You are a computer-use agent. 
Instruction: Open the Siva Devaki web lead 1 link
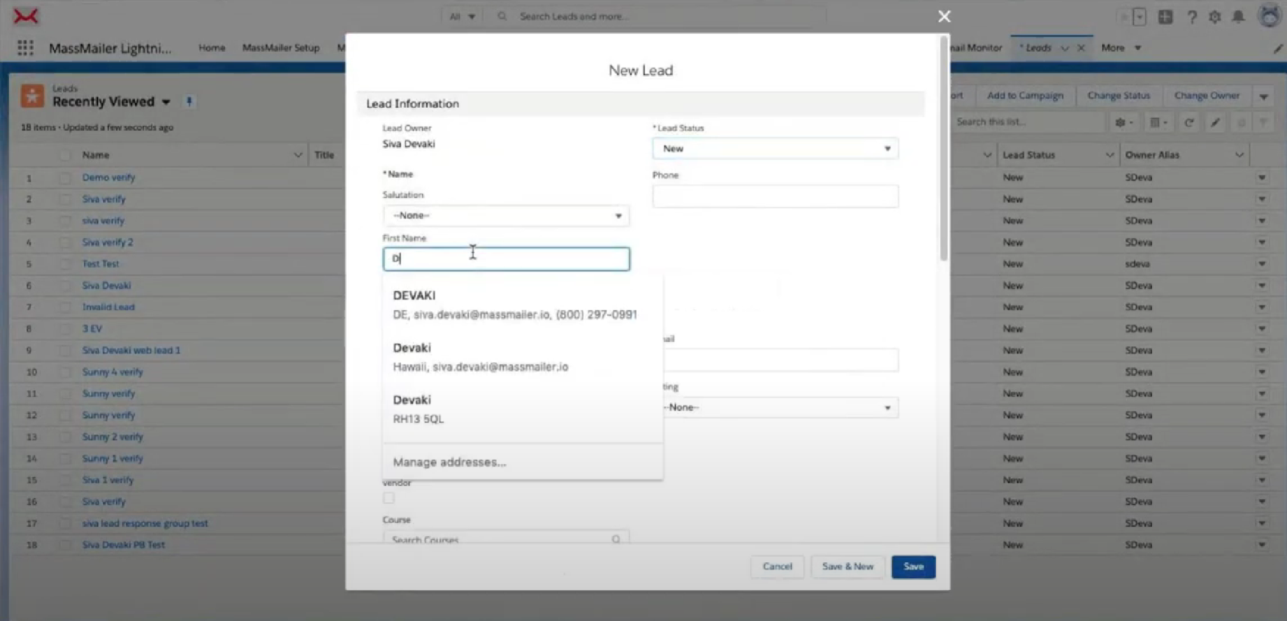click(131, 351)
